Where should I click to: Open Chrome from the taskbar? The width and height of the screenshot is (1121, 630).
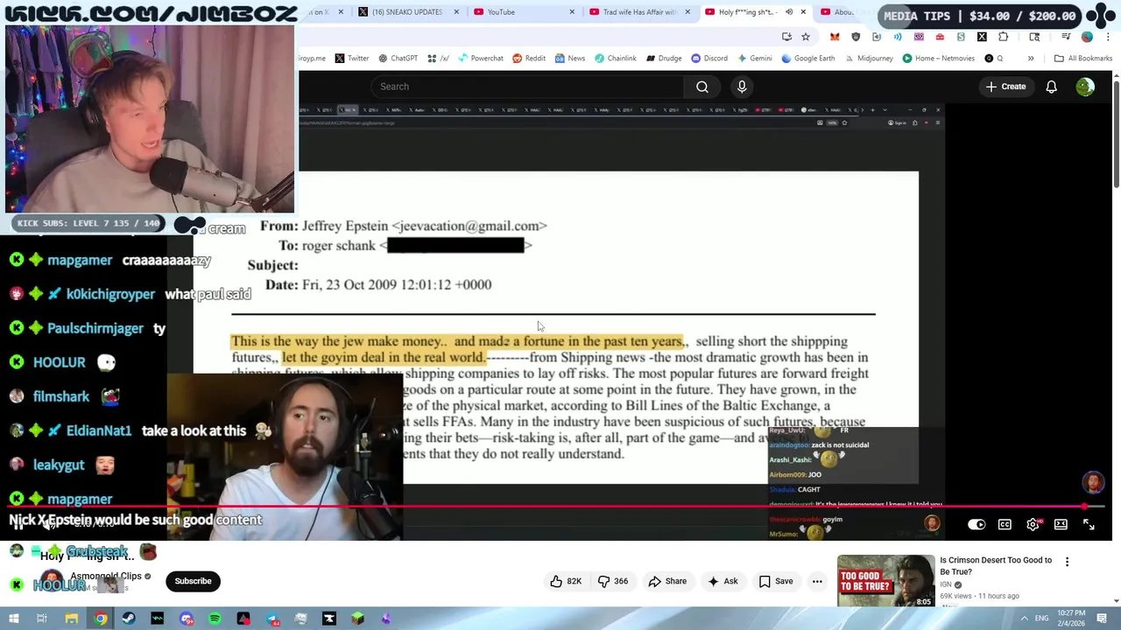click(101, 619)
